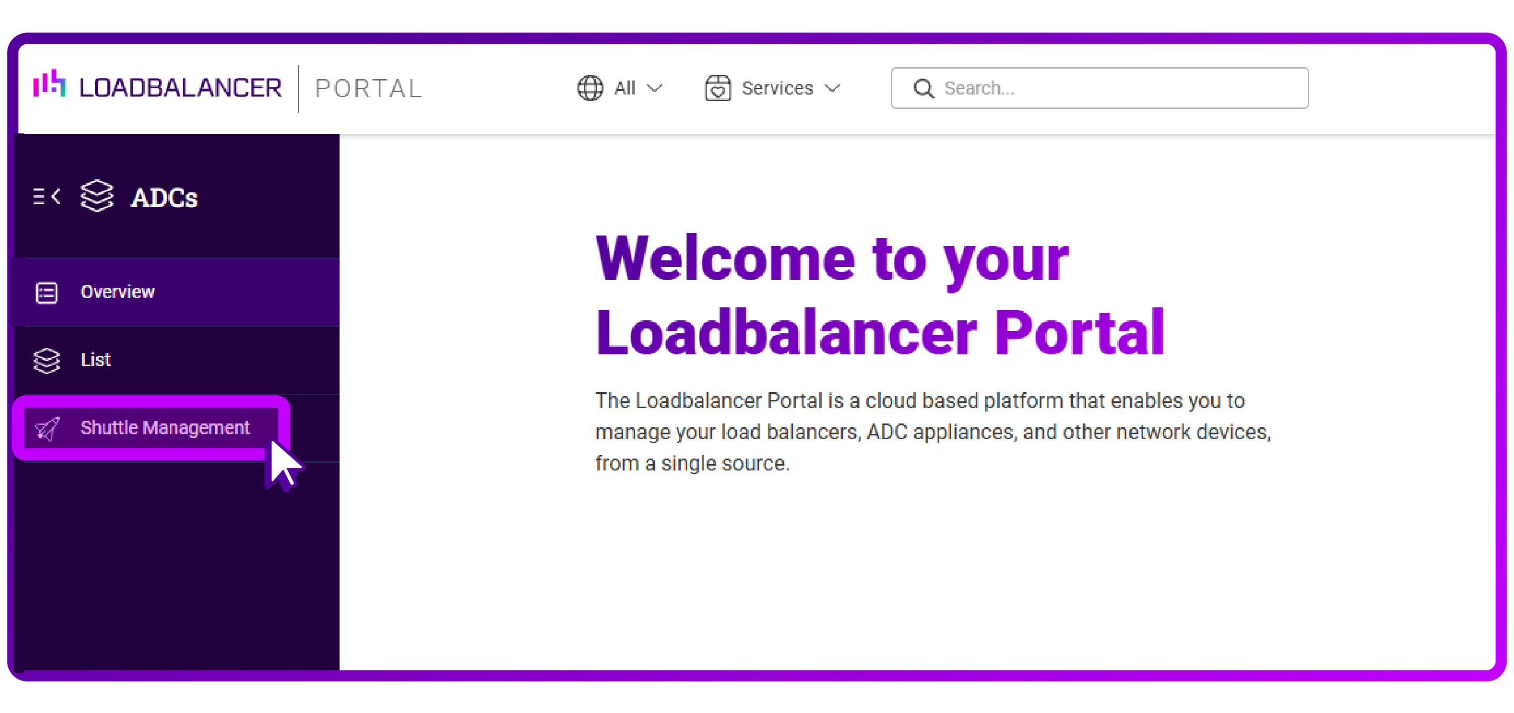Click the PORTAL heading text

(368, 88)
